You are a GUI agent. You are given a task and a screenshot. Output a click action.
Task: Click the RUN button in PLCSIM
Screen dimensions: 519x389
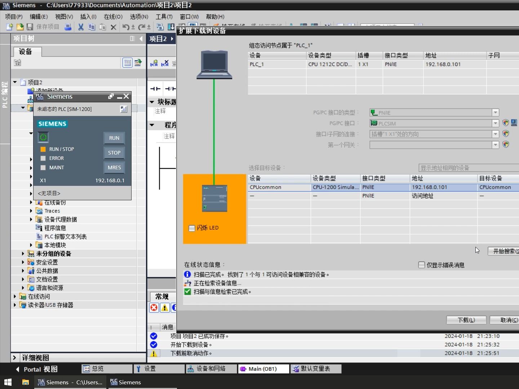point(114,138)
